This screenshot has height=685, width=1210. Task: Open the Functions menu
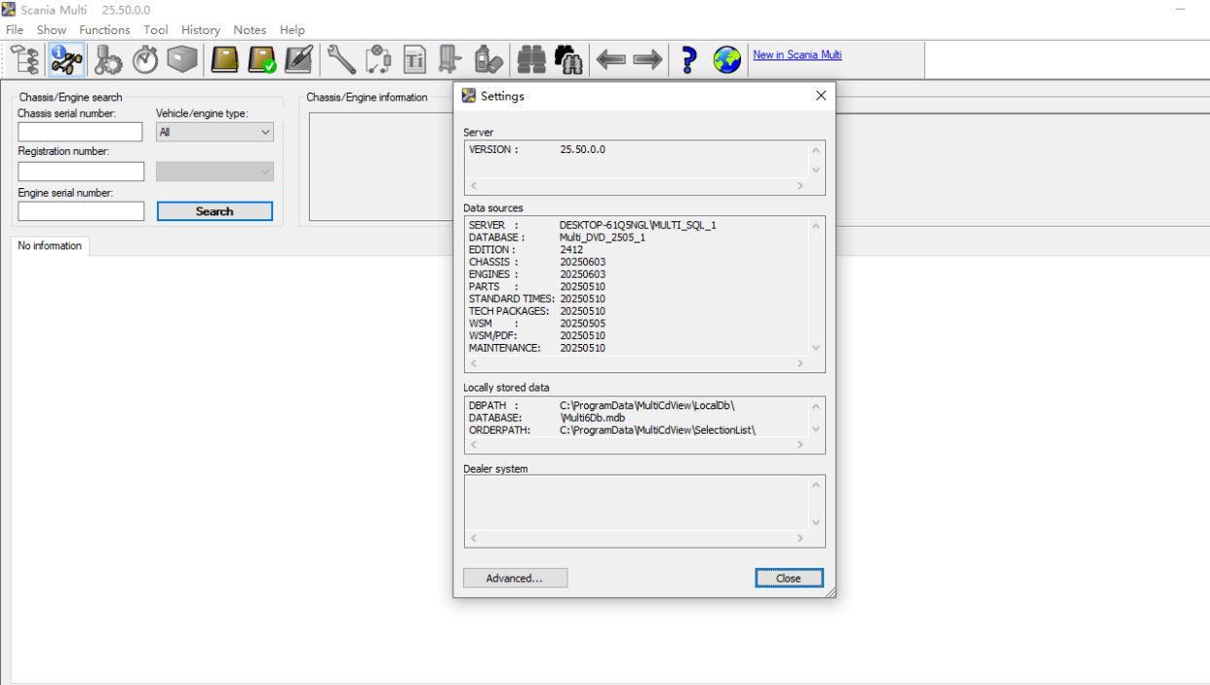[x=105, y=30]
